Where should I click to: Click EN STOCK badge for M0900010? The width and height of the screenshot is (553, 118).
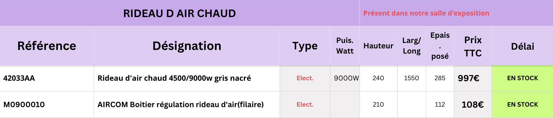click(x=522, y=105)
